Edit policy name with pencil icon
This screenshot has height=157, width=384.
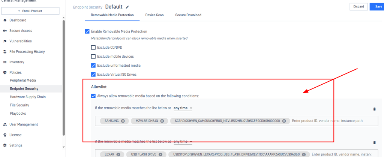(127, 7)
